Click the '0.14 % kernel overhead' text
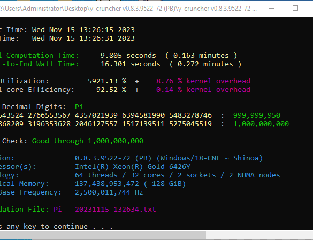The image size is (313, 240). 203,90
